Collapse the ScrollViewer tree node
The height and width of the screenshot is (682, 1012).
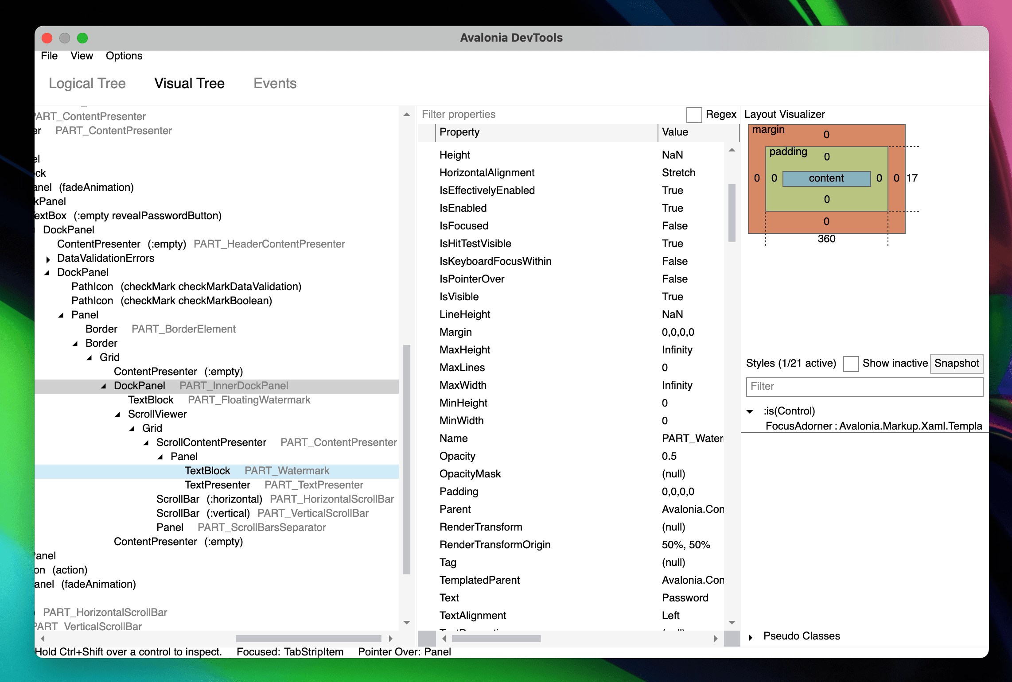click(117, 415)
